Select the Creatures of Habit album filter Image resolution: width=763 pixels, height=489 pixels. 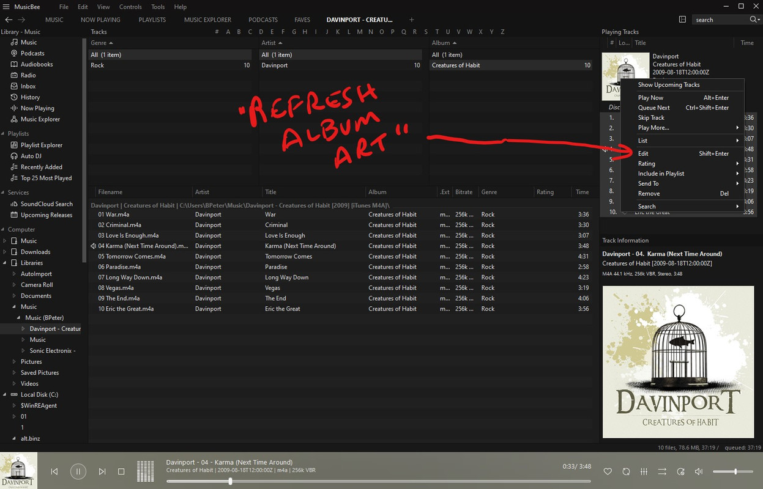pos(511,65)
